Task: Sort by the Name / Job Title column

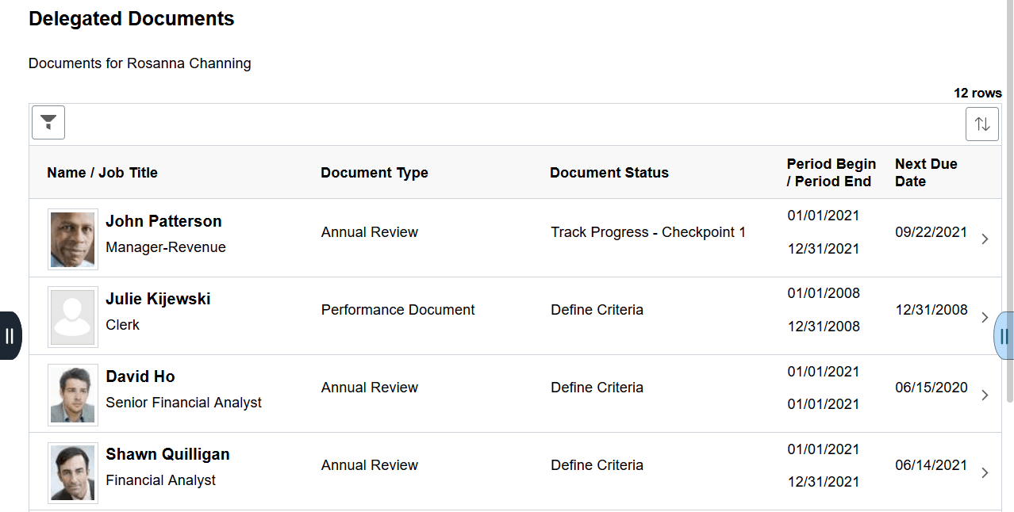Action: coord(102,172)
